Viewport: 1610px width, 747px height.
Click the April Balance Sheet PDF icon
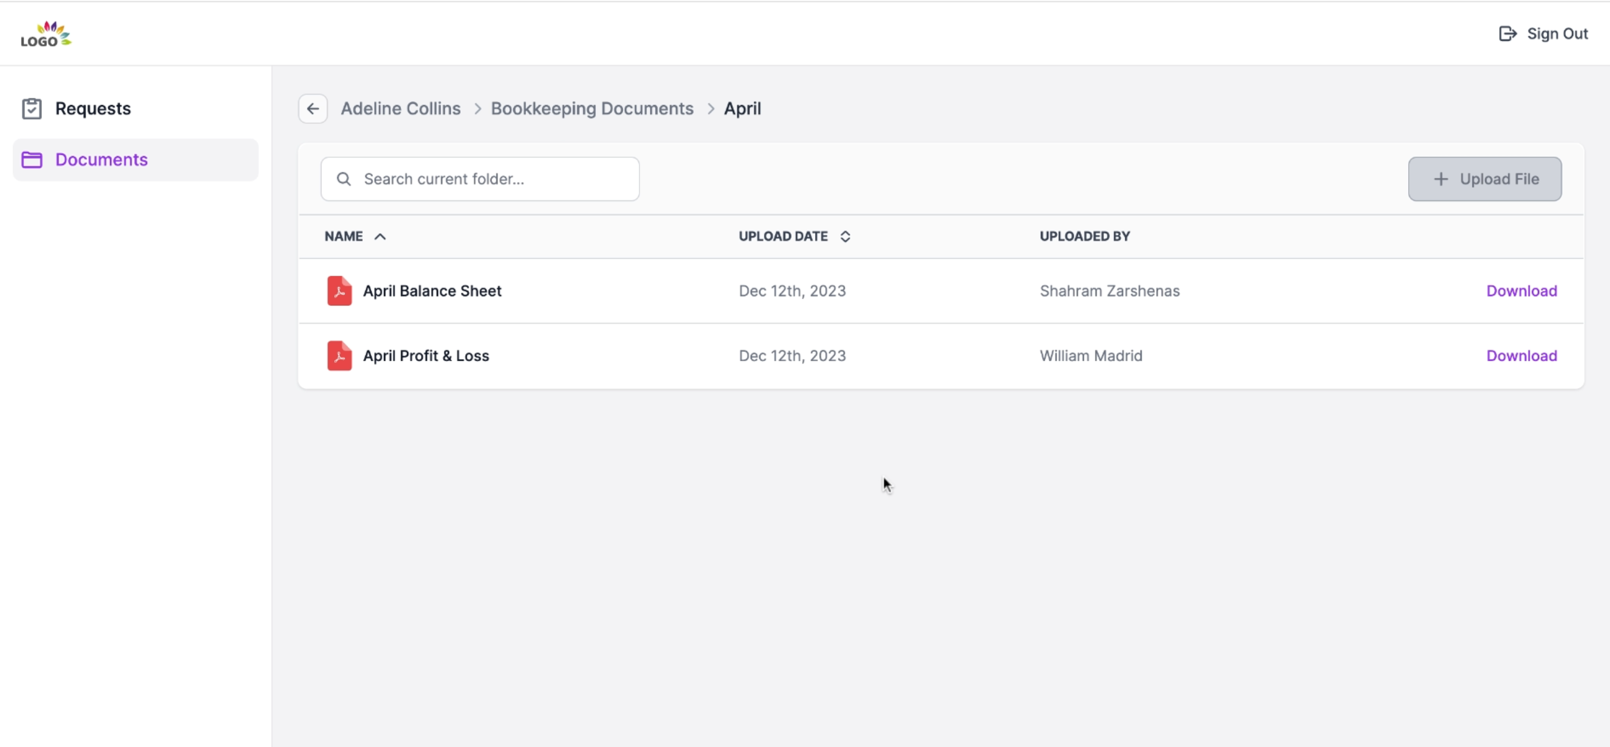point(339,291)
